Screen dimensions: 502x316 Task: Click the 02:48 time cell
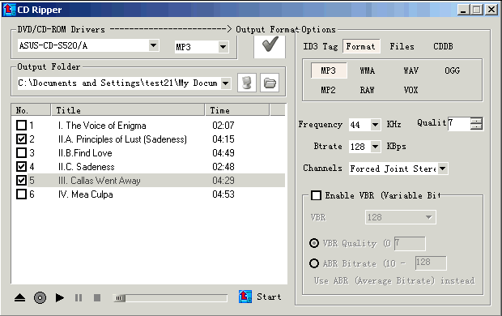tap(223, 167)
